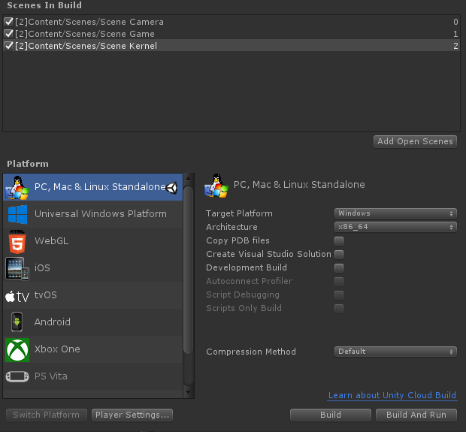This screenshot has width=466, height=432.
Task: Toggle the Autoconnect Profiler checkbox
Action: pos(339,282)
